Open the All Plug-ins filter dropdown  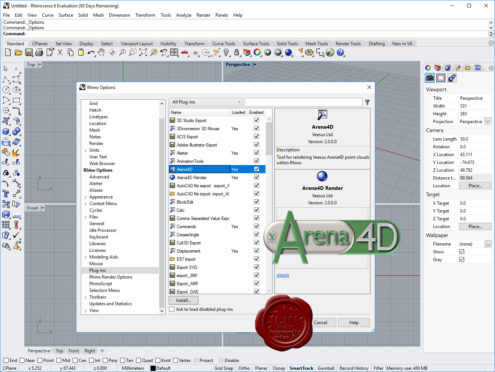[x=206, y=102]
